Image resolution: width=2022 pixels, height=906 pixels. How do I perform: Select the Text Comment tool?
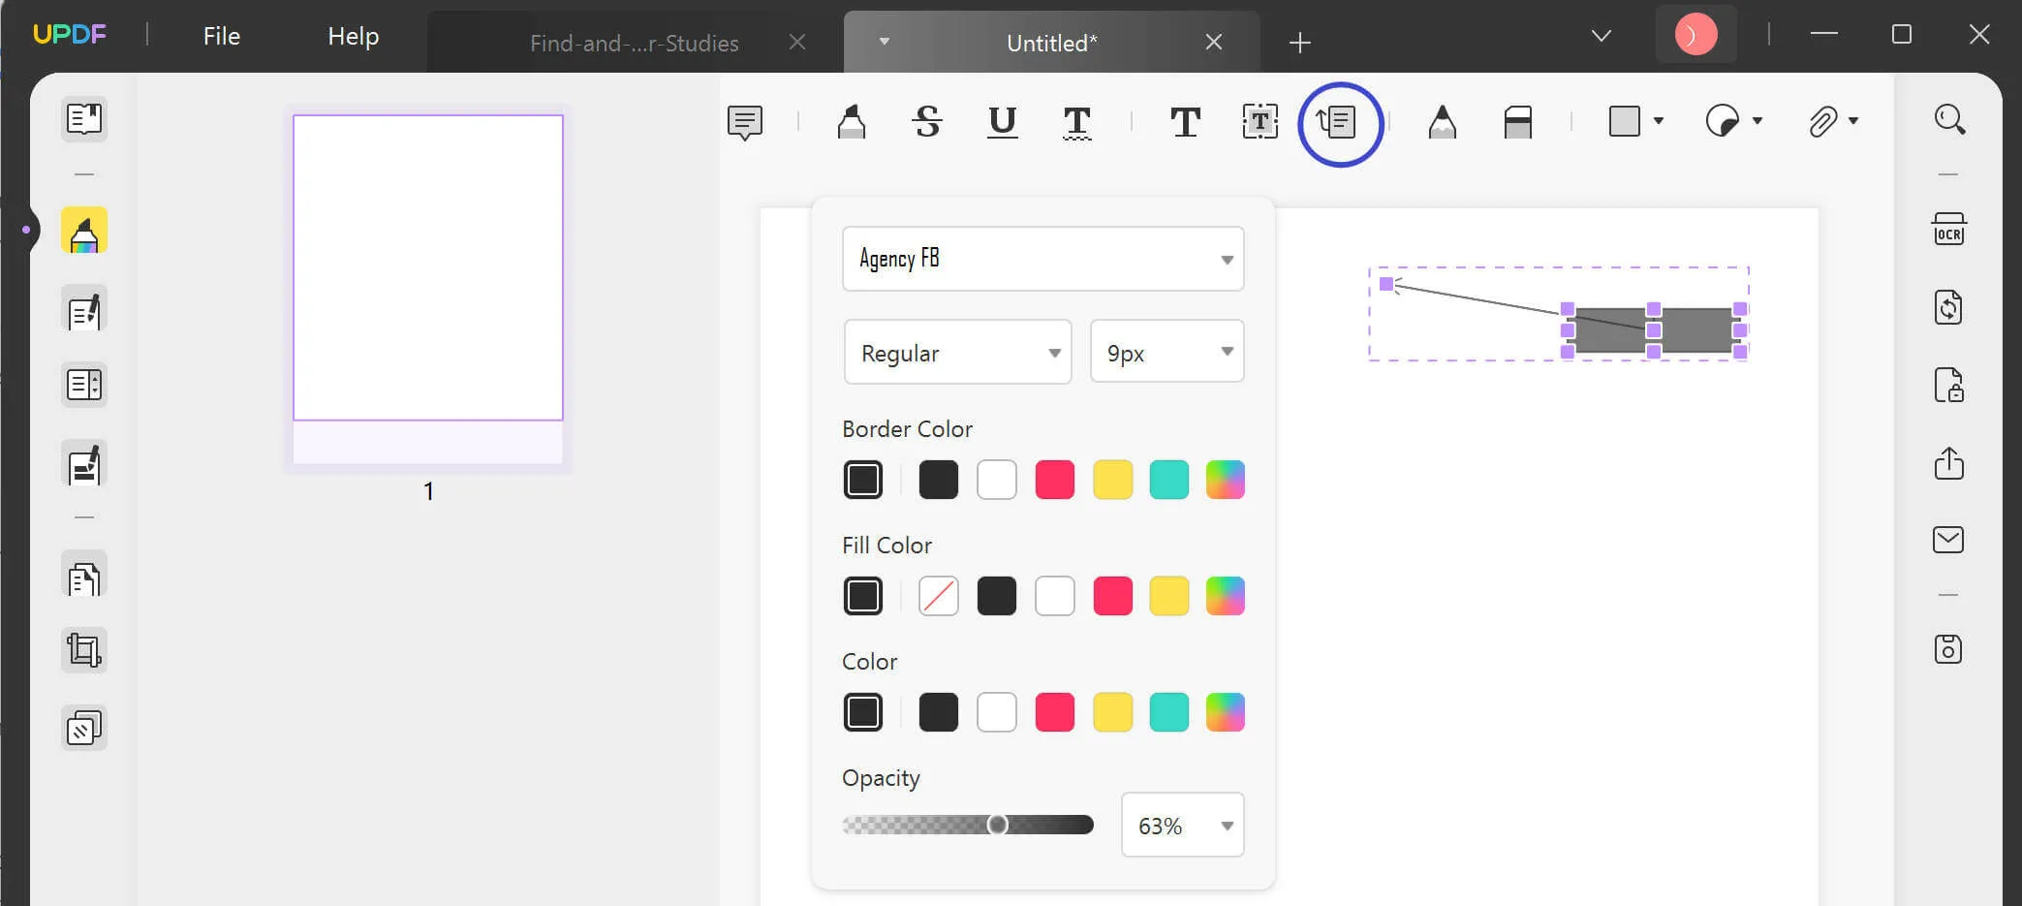[x=1186, y=121]
